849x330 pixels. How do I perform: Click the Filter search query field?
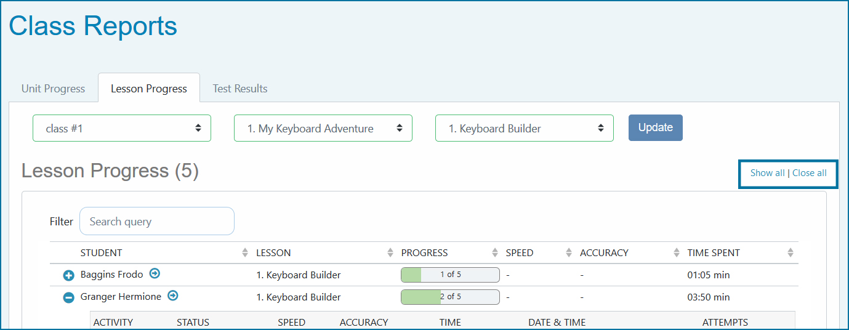(x=157, y=222)
